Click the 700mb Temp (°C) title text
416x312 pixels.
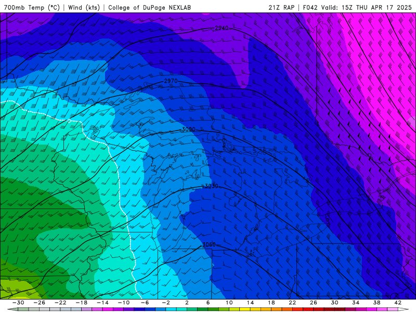32,7
